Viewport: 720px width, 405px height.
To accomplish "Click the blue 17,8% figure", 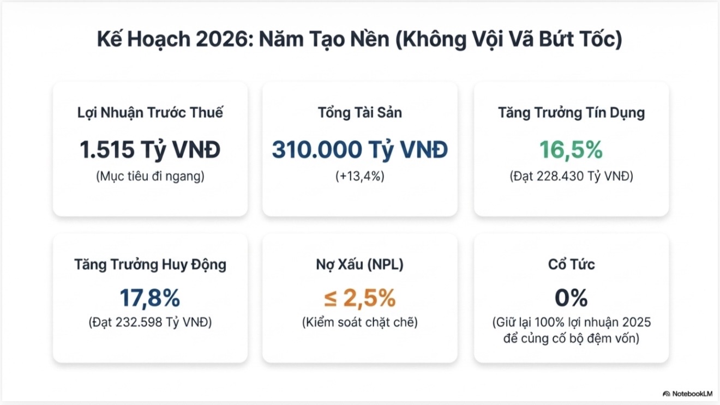I will (150, 298).
